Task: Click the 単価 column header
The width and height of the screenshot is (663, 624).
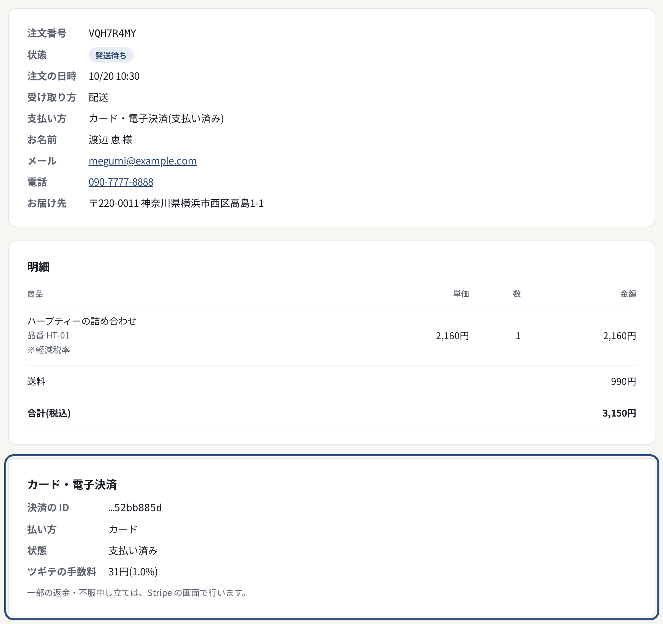Action: (461, 294)
